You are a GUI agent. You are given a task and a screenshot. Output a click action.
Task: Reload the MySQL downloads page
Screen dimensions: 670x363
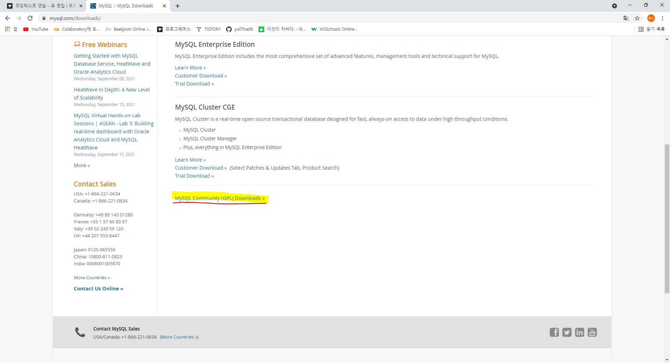[x=30, y=18]
